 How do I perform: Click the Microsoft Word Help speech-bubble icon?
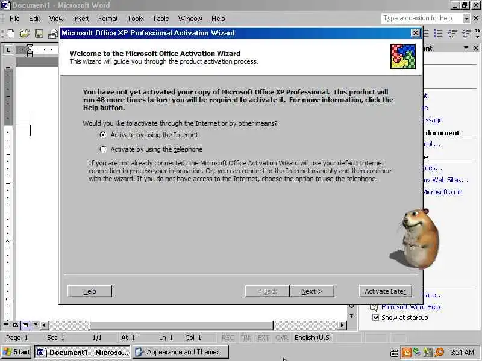click(x=374, y=307)
